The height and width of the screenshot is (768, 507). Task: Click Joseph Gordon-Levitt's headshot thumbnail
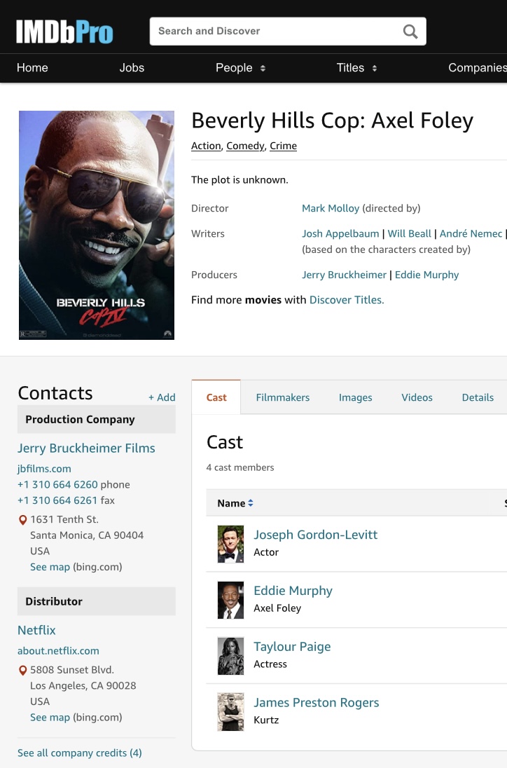pyautogui.click(x=230, y=544)
